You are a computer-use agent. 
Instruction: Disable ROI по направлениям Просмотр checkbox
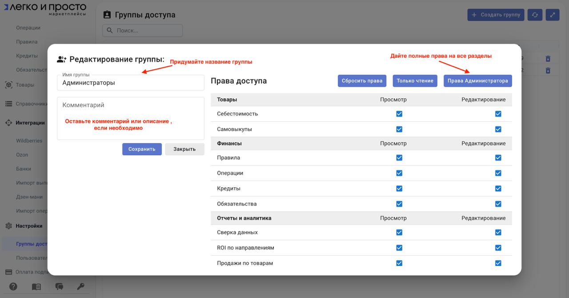(399, 248)
